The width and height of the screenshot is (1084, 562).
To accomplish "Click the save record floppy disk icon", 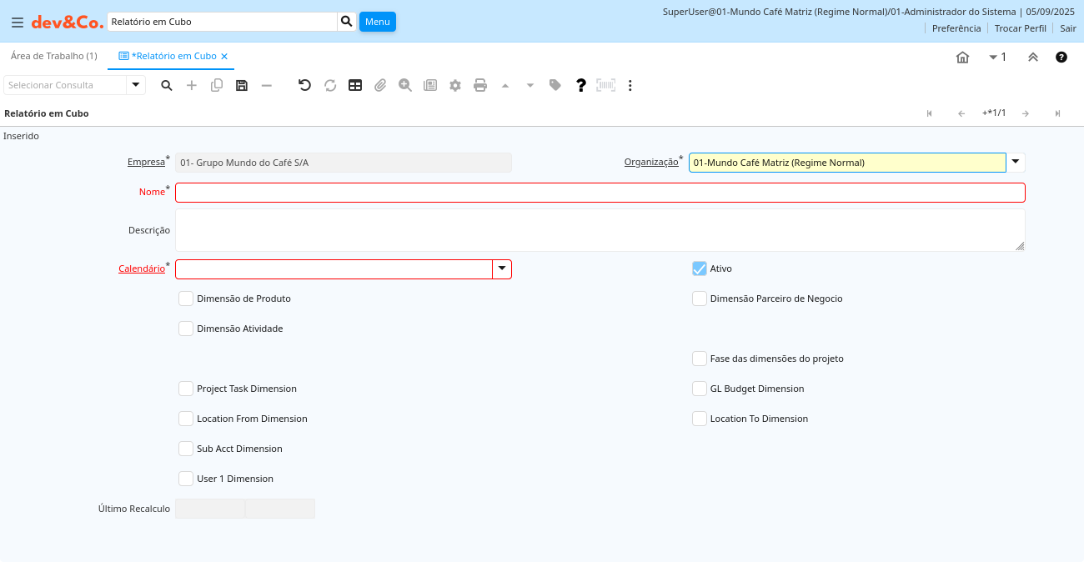I will tap(242, 85).
